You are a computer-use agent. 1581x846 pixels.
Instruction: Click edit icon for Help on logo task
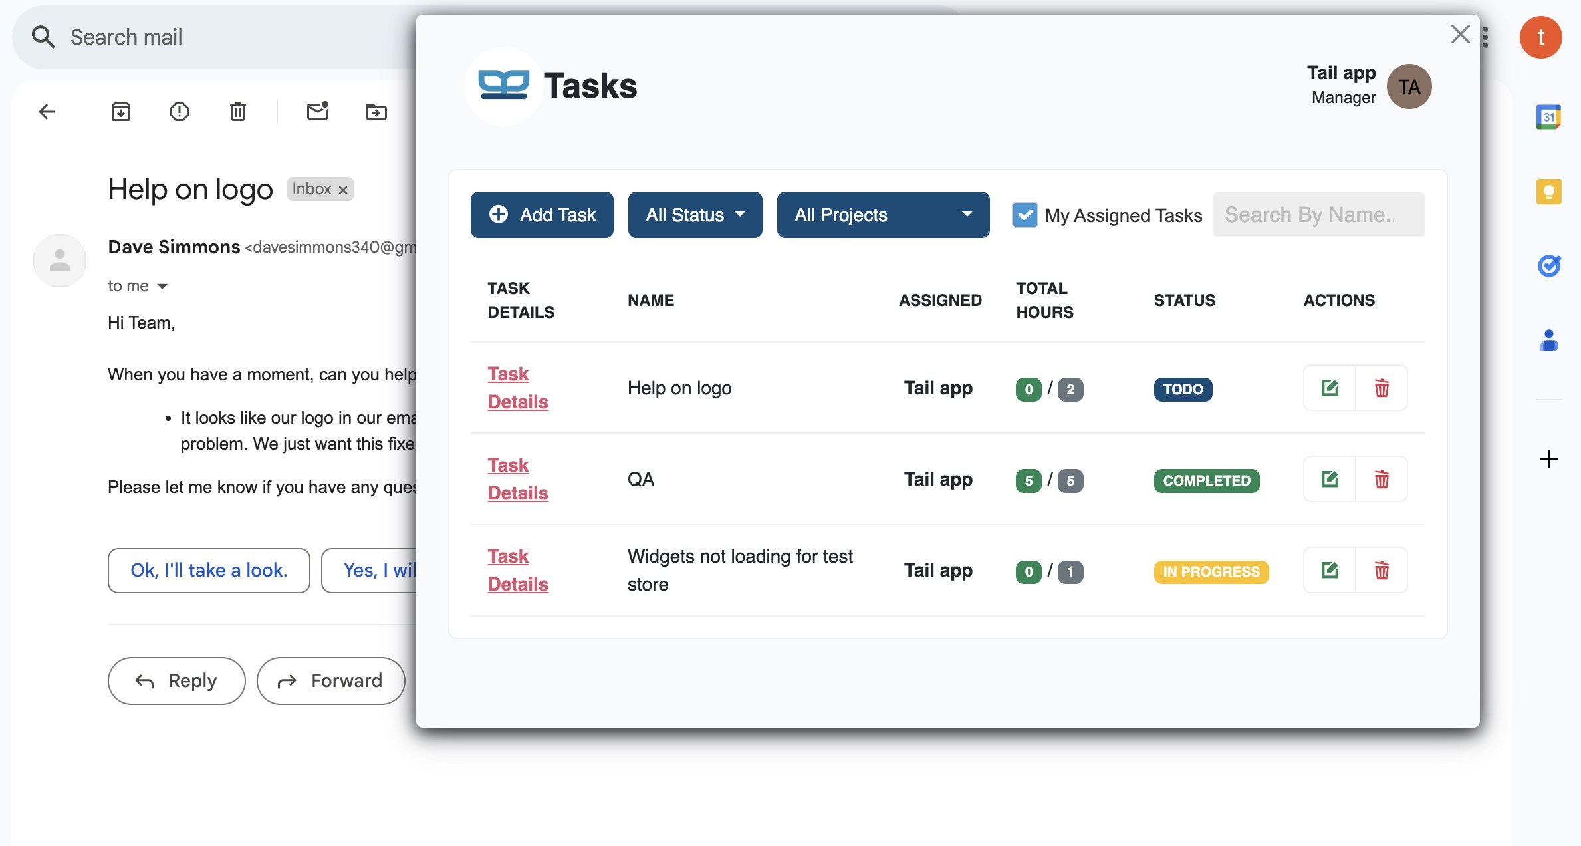click(x=1330, y=388)
